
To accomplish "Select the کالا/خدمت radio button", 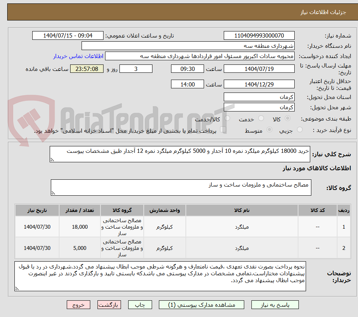I will 227,118.
